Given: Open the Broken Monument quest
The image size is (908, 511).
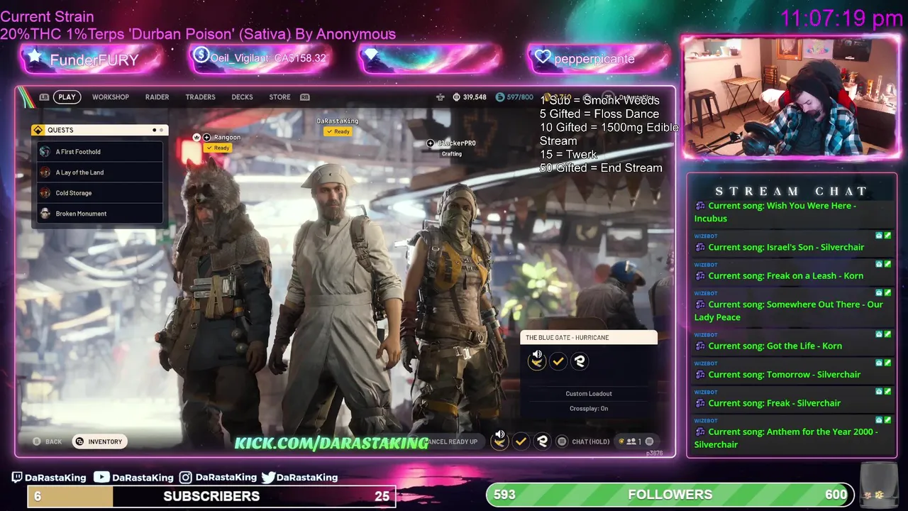Looking at the screenshot, I should coord(100,214).
